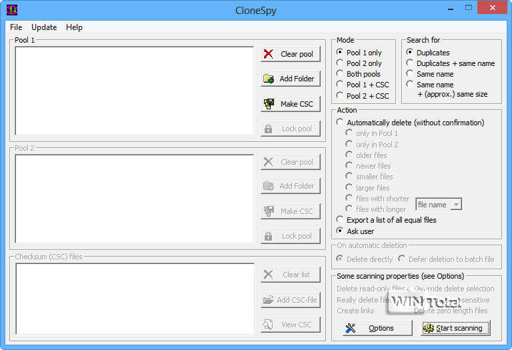The height and width of the screenshot is (350, 512).
Task: Select the Ask user action
Action: pyautogui.click(x=355, y=231)
